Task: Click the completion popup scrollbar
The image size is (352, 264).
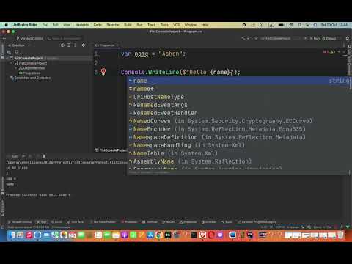Action: tap(350, 84)
